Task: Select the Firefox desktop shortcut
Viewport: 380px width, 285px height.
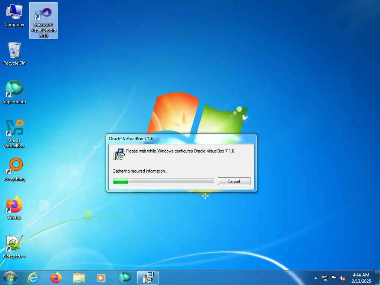Action: pyautogui.click(x=14, y=208)
